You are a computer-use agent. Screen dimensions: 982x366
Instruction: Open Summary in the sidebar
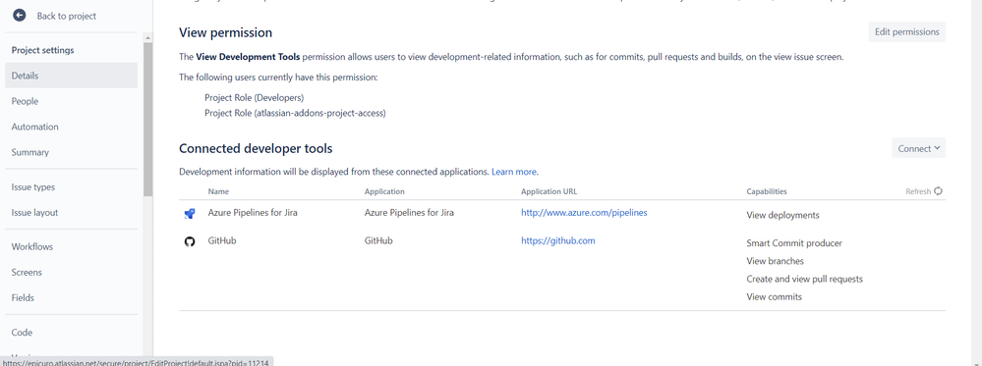click(72, 152)
